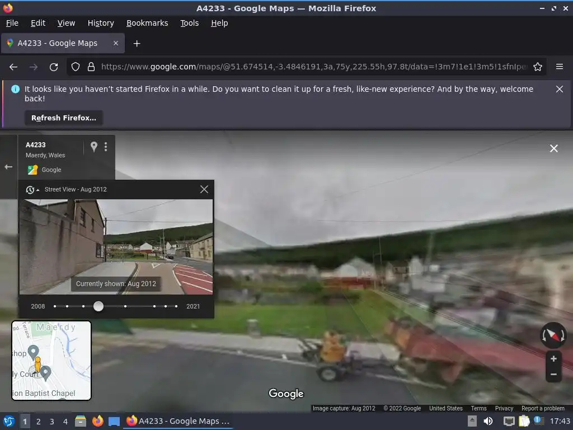
Task: Switch to workspace 2
Action: click(x=39, y=421)
